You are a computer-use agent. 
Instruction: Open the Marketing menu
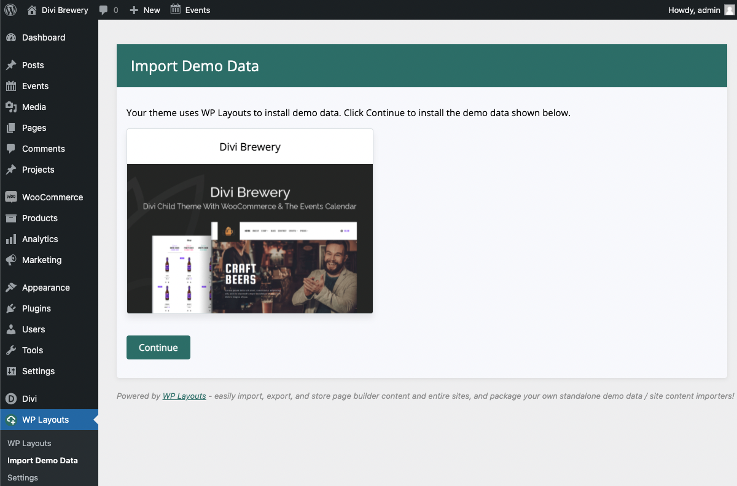(x=49, y=260)
